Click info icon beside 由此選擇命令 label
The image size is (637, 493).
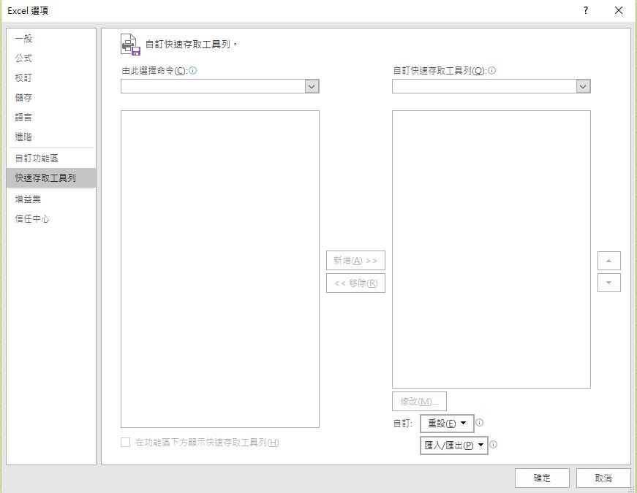[193, 71]
